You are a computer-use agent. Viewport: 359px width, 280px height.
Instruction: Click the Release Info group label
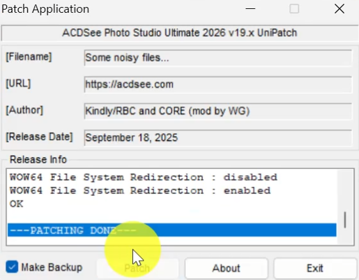pyautogui.click(x=38, y=159)
